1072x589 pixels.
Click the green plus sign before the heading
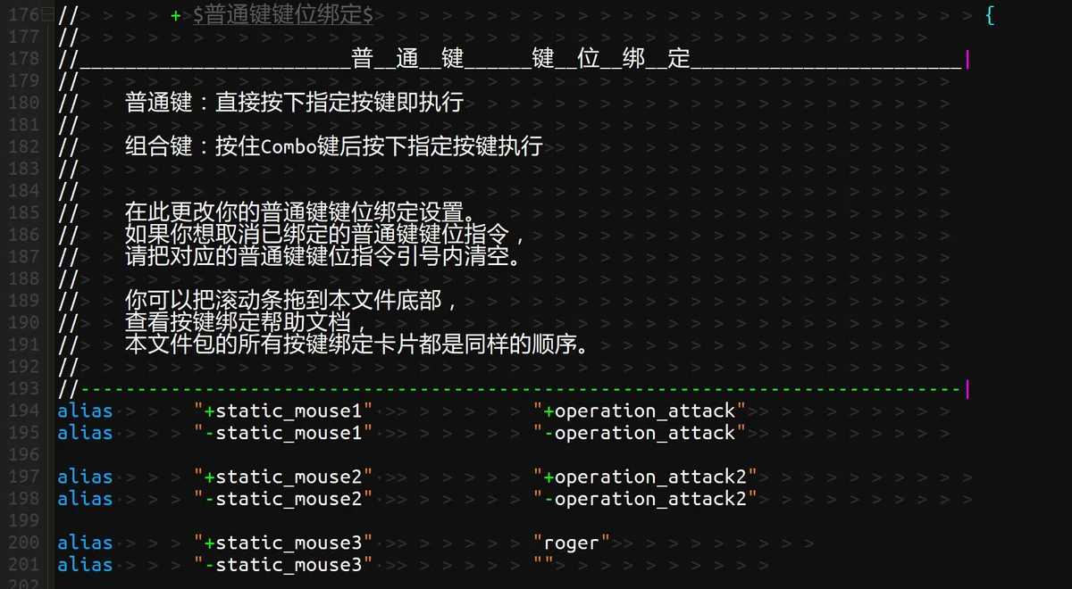point(176,16)
